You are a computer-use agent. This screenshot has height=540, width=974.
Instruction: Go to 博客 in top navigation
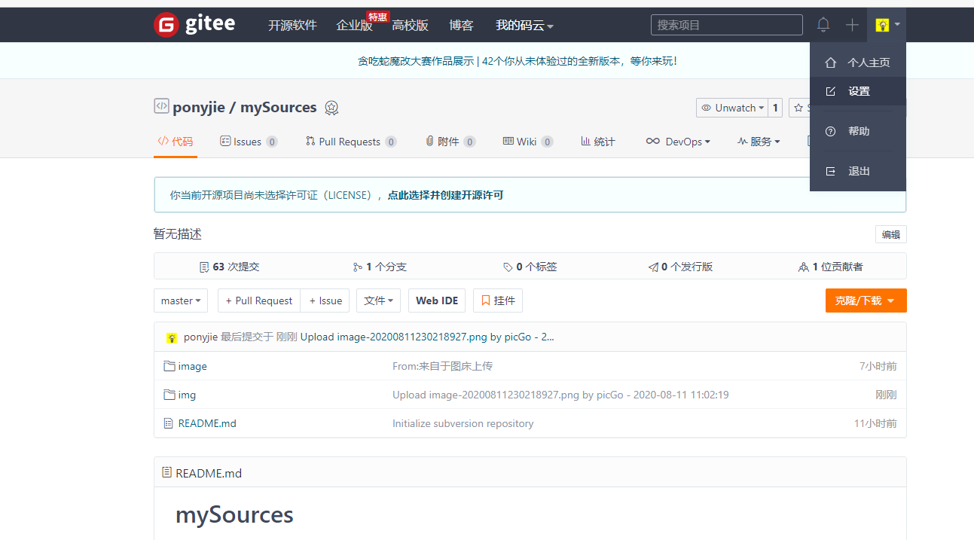[x=461, y=26]
